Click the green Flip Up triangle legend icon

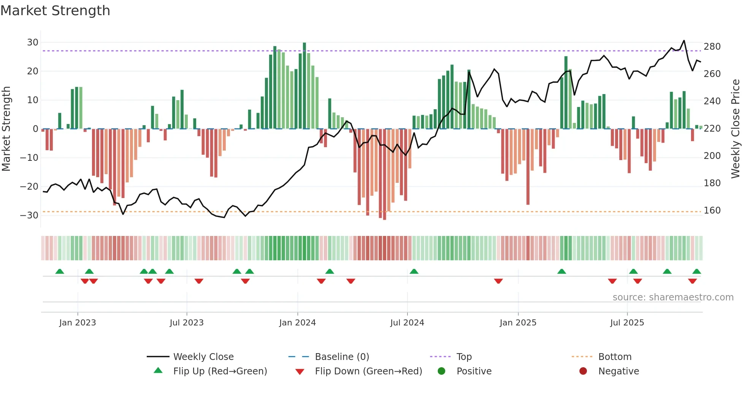click(x=158, y=370)
